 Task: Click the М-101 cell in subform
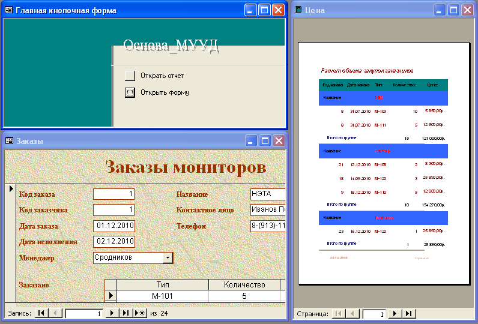[163, 296]
